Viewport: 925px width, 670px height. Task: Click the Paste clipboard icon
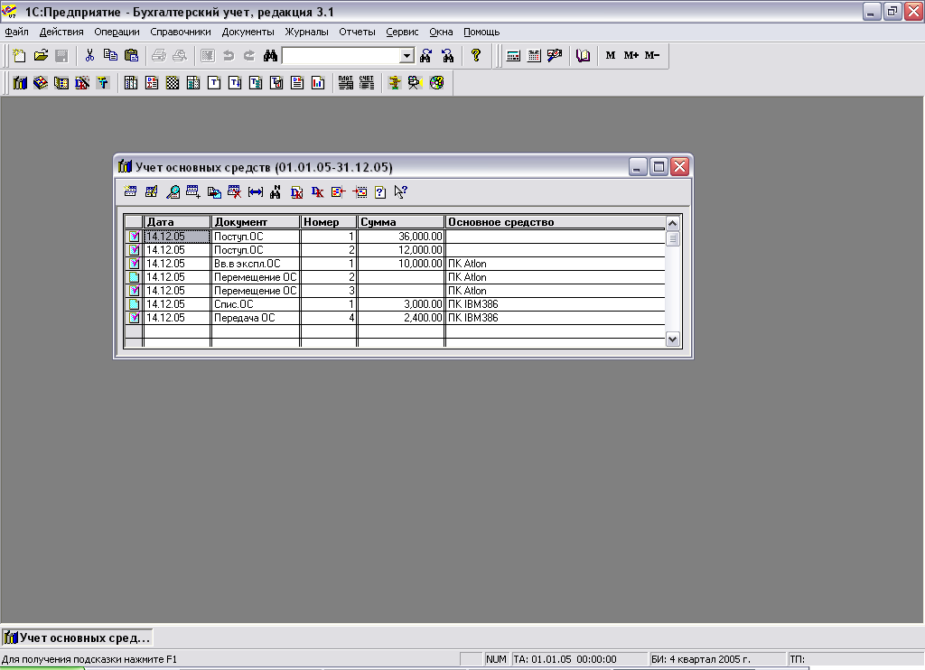tap(132, 55)
